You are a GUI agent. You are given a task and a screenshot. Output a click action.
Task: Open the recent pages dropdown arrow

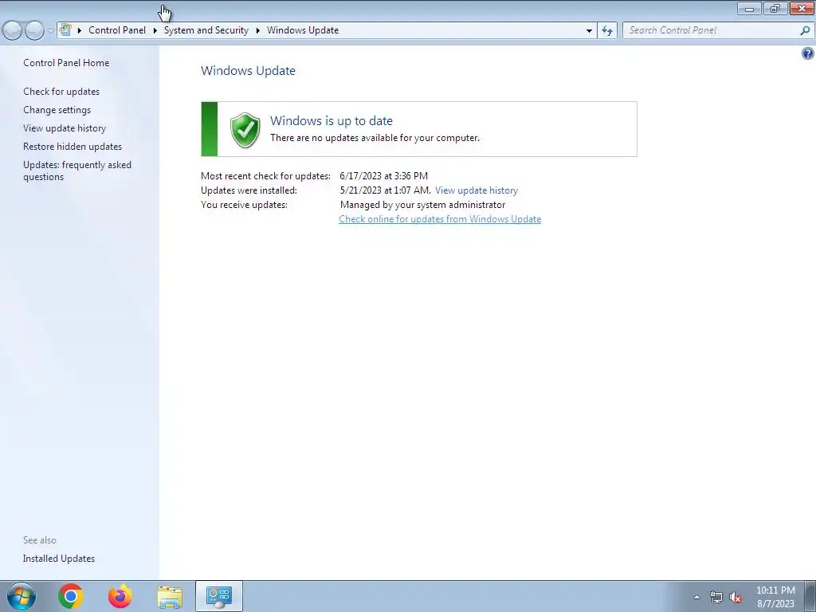tap(50, 31)
